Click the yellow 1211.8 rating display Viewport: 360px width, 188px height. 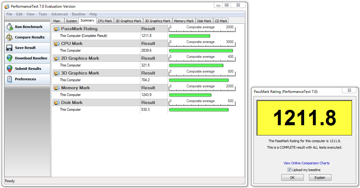point(304,118)
